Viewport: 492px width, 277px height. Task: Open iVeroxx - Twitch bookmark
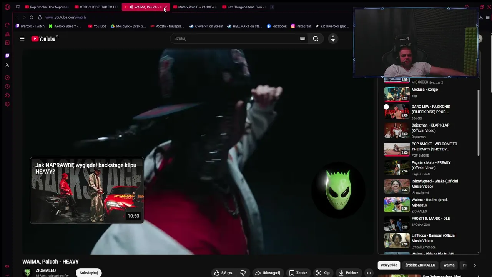coord(30,26)
